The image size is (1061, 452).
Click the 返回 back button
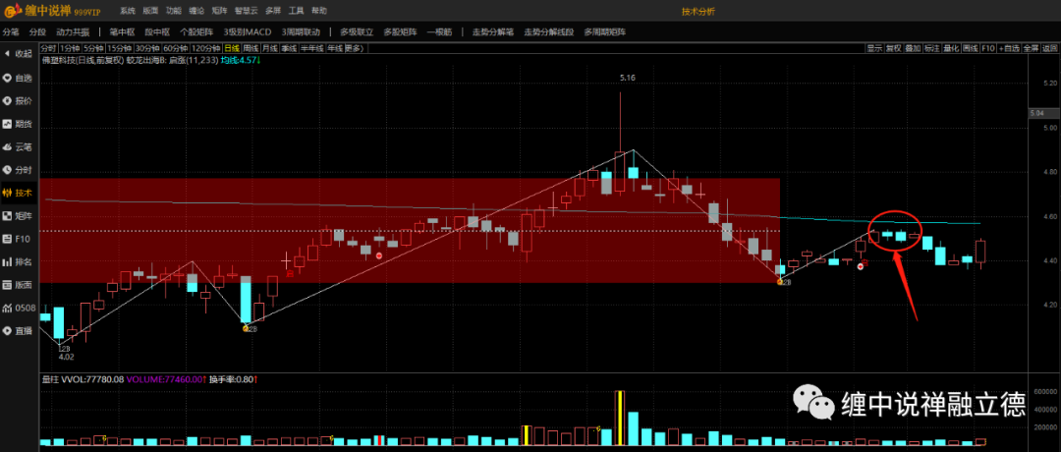tap(1049, 48)
